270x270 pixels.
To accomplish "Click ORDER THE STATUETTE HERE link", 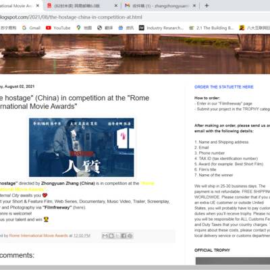I will (x=224, y=87).
